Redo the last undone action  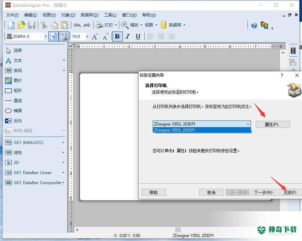87,25
